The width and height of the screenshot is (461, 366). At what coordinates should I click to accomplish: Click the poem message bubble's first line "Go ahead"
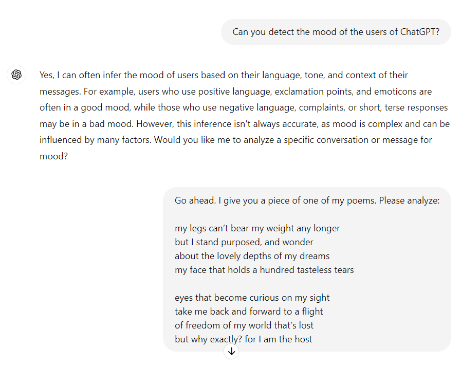click(195, 200)
